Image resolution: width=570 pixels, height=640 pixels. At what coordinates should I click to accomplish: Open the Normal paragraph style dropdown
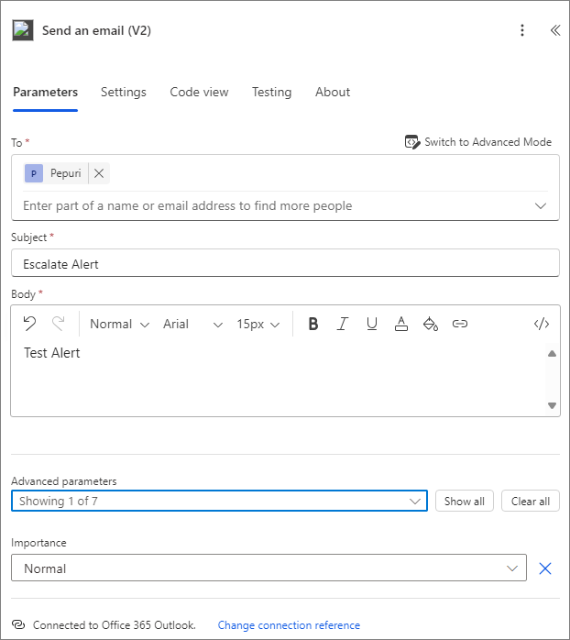pyautogui.click(x=119, y=324)
